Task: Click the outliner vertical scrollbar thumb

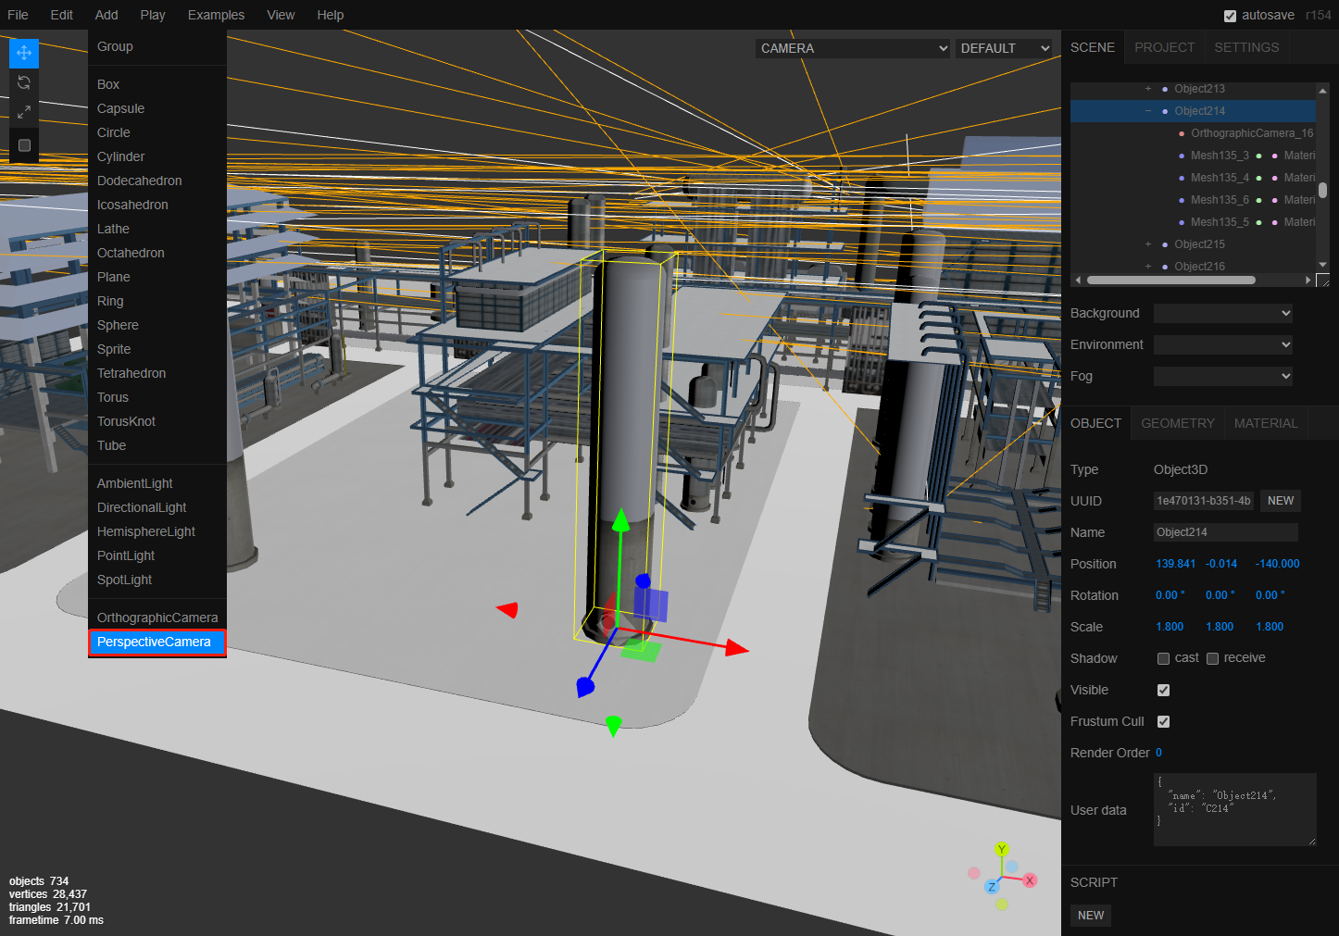Action: tap(1322, 190)
